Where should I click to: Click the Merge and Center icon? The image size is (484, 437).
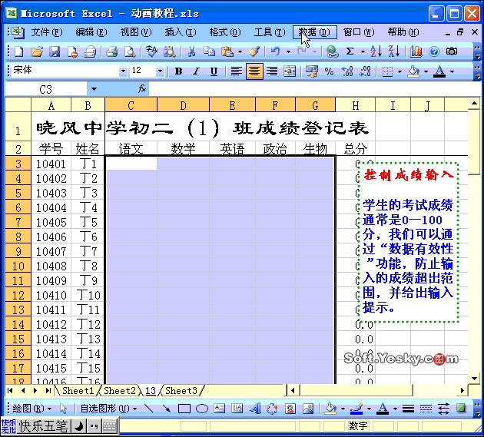coord(290,71)
